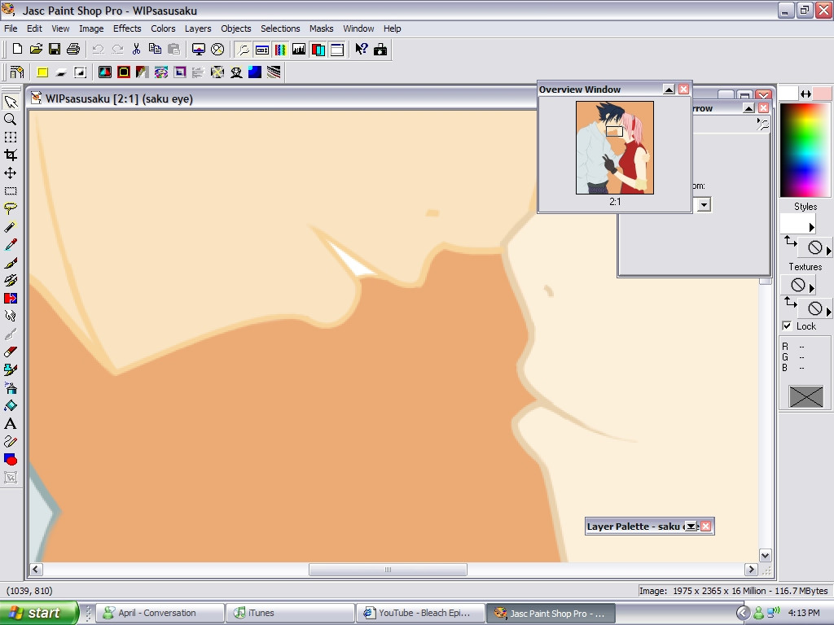Click the yellow square icon in second toolbar
Viewport: 834px width, 625px height.
tap(42, 72)
